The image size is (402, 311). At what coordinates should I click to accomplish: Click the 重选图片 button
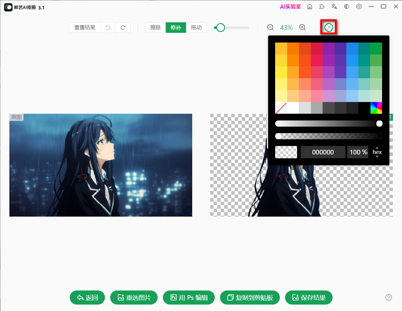click(x=134, y=298)
